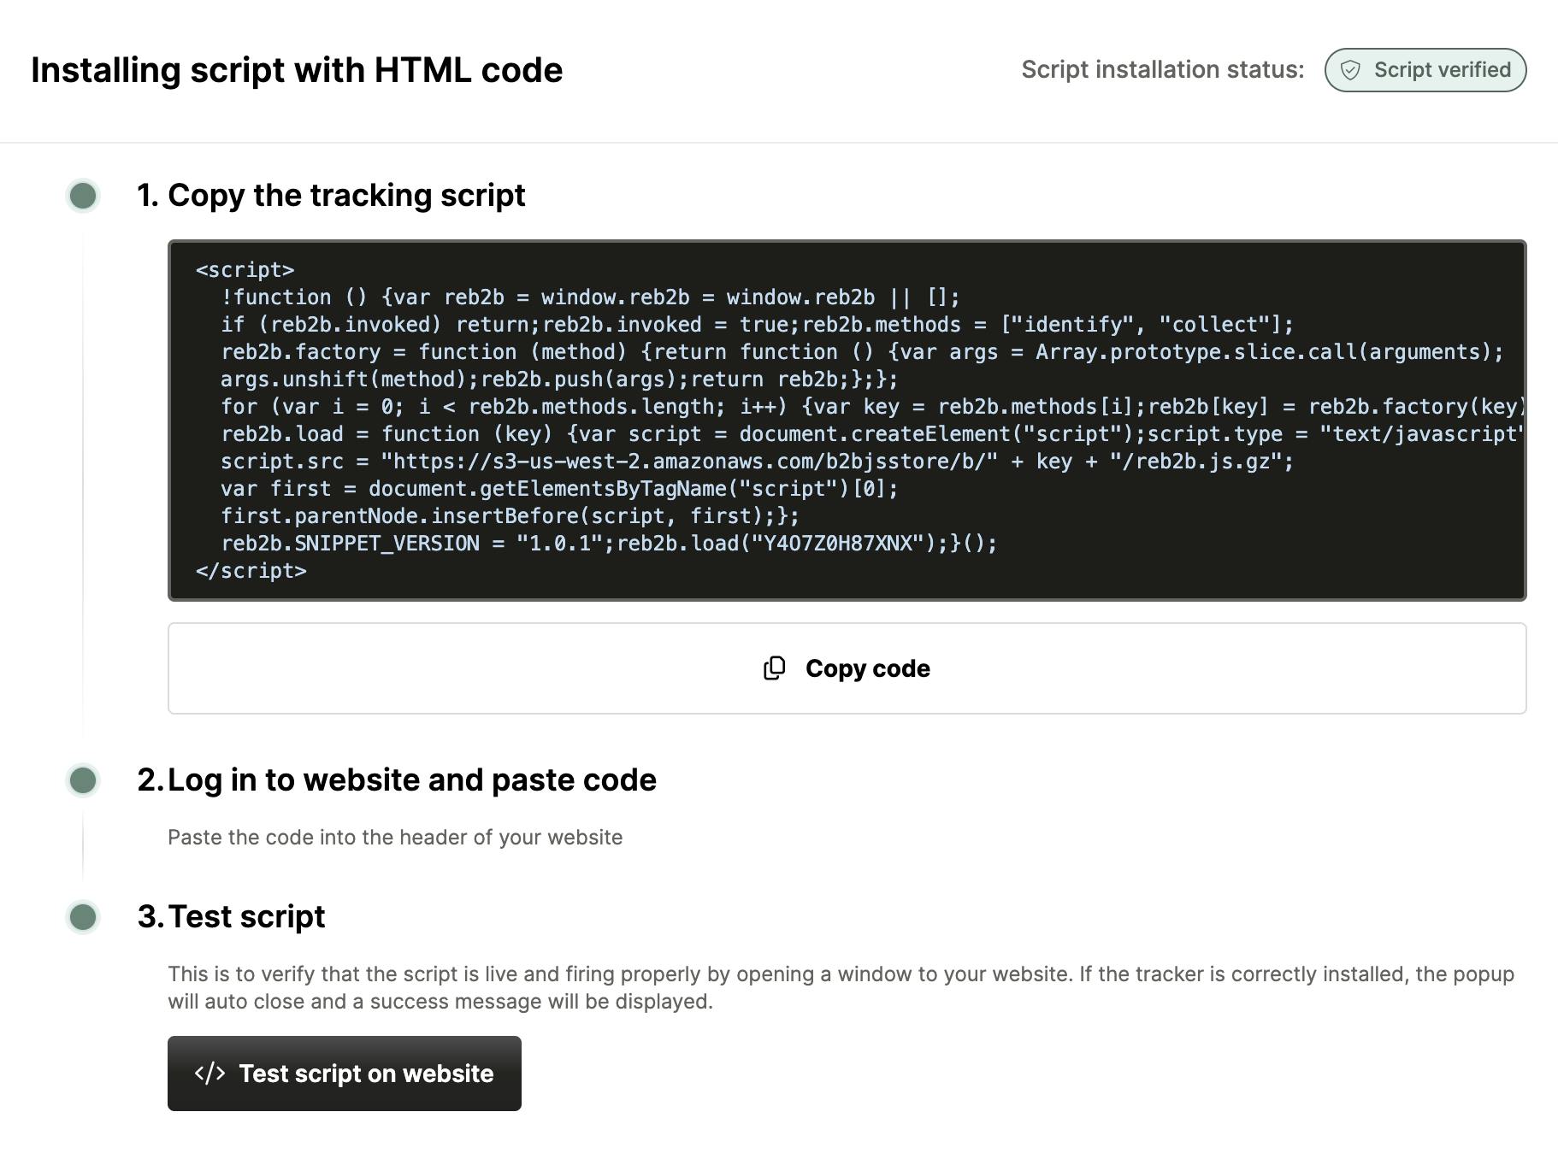The image size is (1558, 1159).
Task: Select the step 3 circle marker
Action: (x=83, y=917)
